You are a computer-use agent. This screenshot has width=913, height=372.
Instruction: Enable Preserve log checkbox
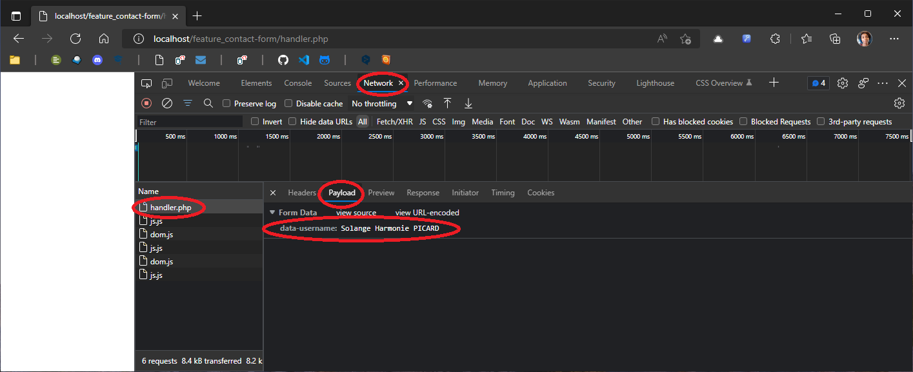click(x=226, y=104)
